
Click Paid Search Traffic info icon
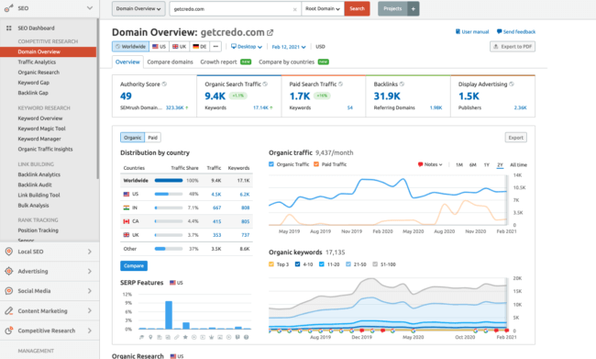pyautogui.click(x=340, y=84)
